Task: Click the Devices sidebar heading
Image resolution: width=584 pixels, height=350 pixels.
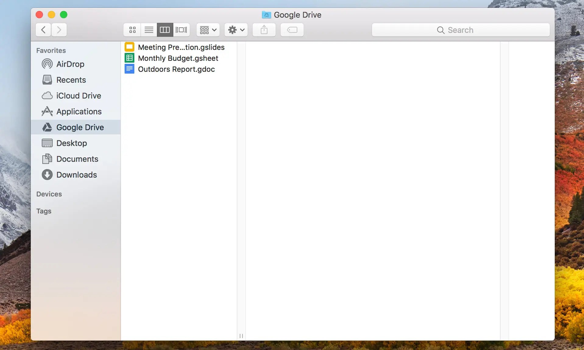Action: coord(49,194)
